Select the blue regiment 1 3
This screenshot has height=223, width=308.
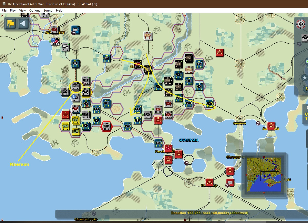click(138, 121)
